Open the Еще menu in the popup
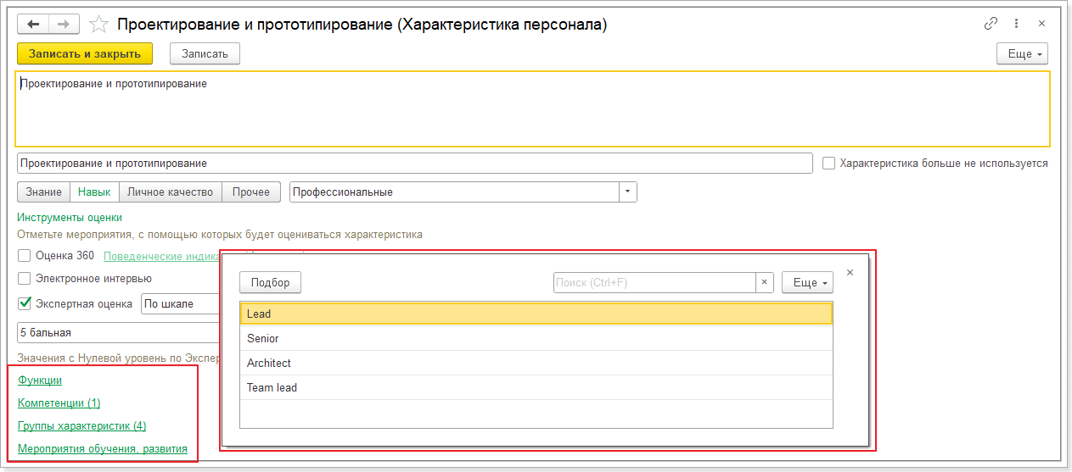Screen dimensions: 1072x472 click(806, 283)
